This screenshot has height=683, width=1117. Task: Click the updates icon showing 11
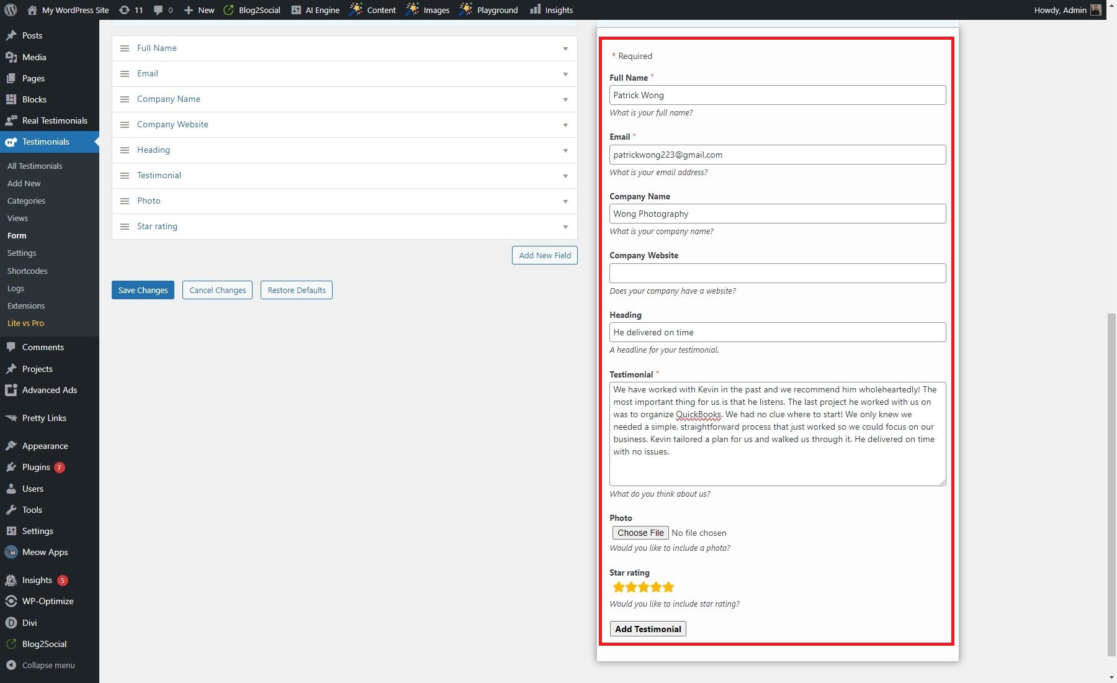click(x=130, y=9)
